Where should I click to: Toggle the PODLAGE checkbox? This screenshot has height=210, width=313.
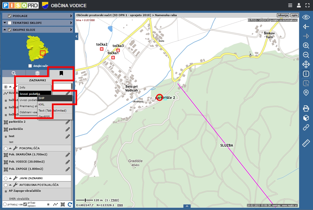coord(10,16)
